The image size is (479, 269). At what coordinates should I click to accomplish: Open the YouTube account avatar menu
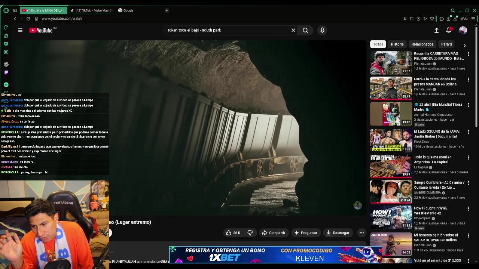tap(463, 30)
